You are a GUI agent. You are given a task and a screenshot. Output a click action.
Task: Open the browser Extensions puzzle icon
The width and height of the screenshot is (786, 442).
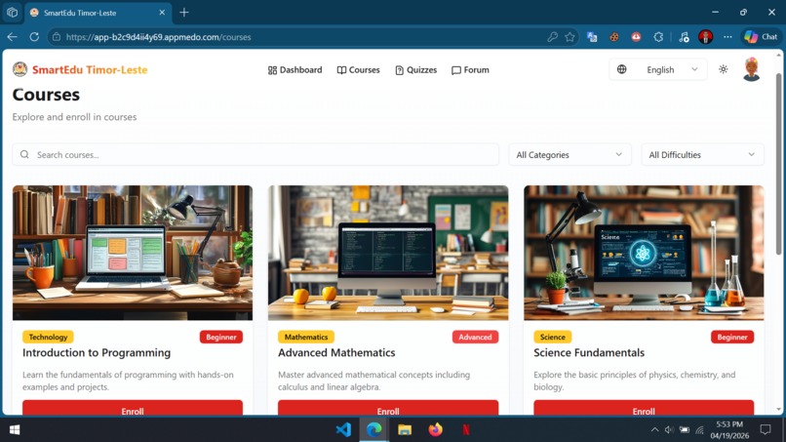pyautogui.click(x=658, y=37)
